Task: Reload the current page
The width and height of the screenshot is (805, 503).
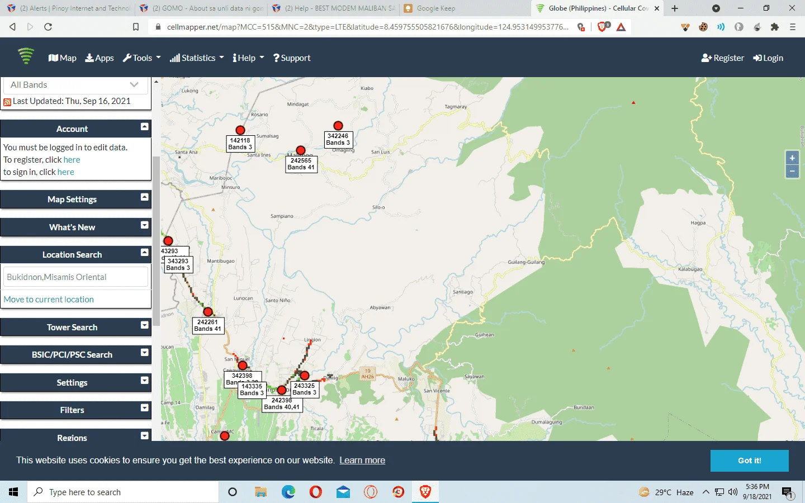Action: pos(48,27)
